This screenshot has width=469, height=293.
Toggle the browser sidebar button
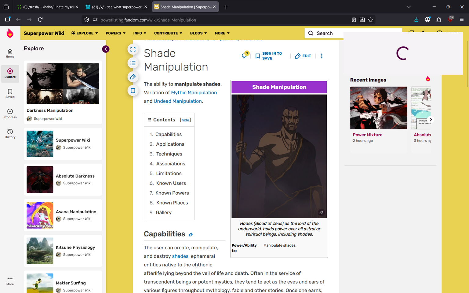(7, 20)
